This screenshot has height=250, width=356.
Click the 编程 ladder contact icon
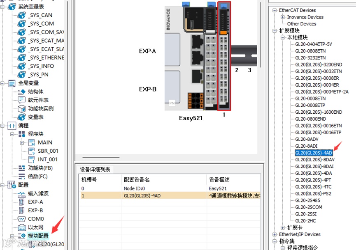pyautogui.click(x=12, y=126)
